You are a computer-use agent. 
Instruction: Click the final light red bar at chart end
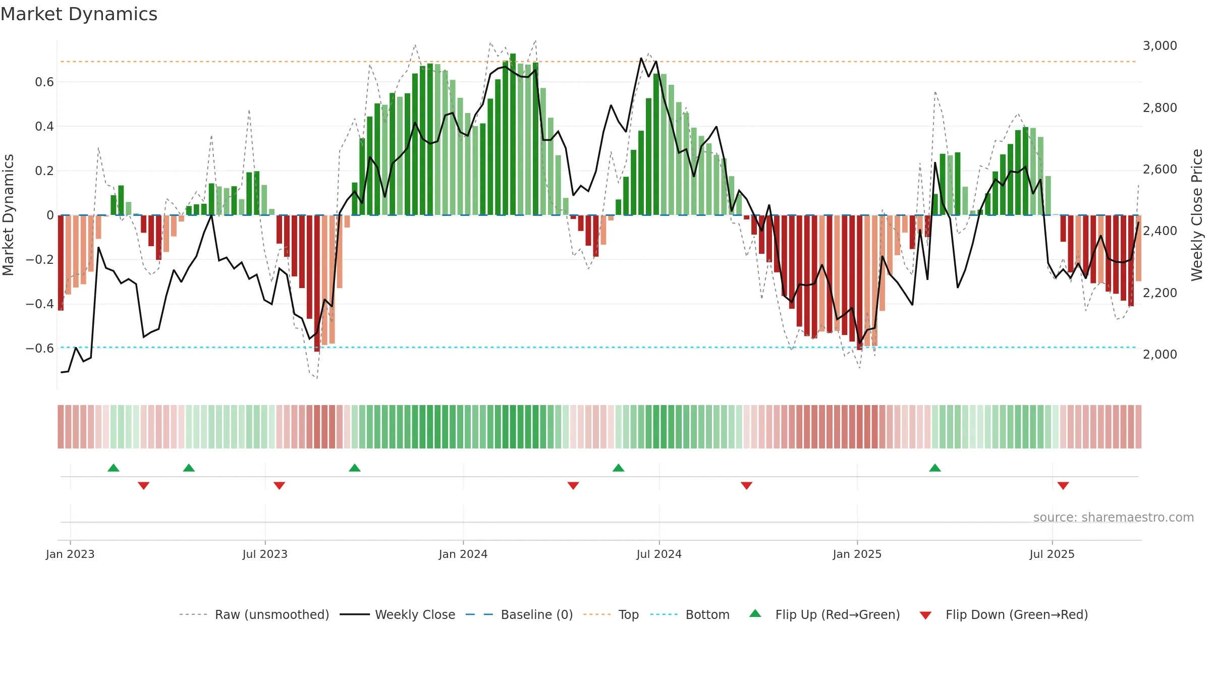click(x=1138, y=248)
